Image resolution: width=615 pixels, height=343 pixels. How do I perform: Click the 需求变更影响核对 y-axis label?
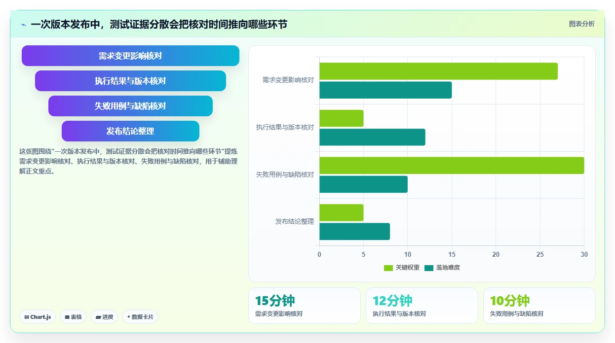click(288, 80)
